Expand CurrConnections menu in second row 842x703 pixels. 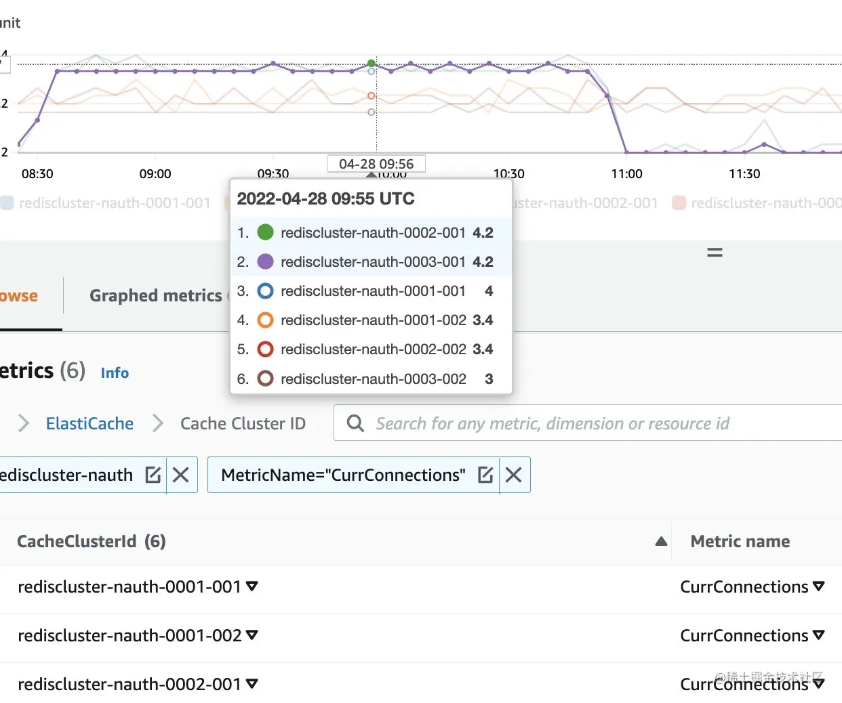click(819, 635)
